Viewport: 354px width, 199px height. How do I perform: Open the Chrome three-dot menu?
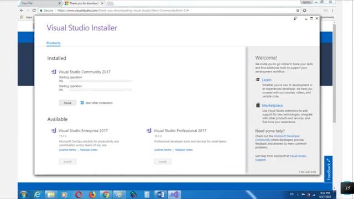tap(332, 11)
